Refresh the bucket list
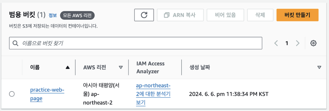This screenshot has height=111, width=329. coord(144,15)
